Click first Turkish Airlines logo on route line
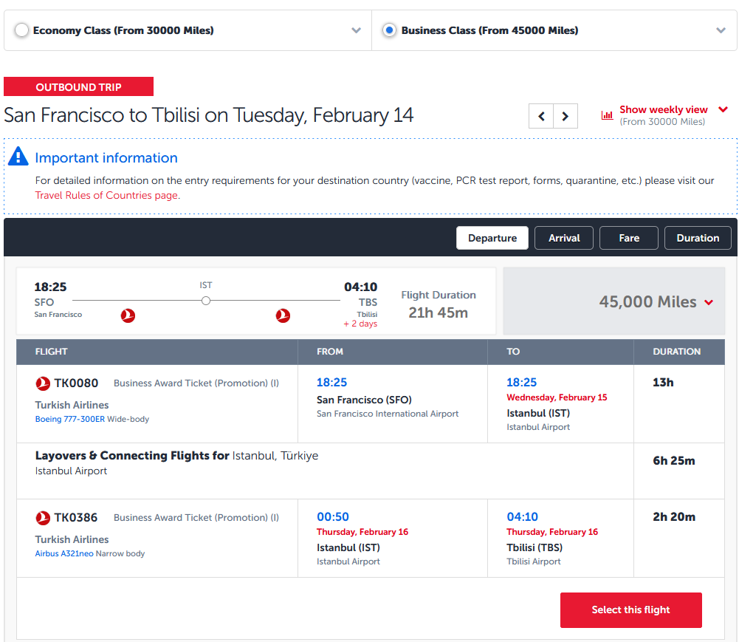 point(128,315)
